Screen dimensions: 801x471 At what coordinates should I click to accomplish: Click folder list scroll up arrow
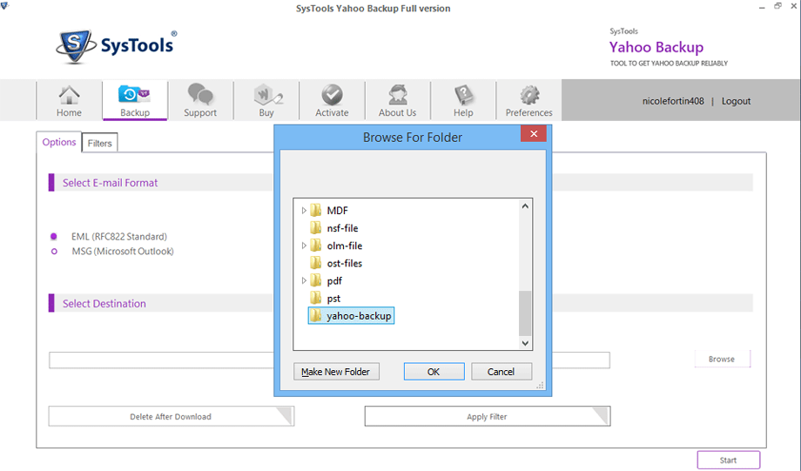[x=525, y=206]
